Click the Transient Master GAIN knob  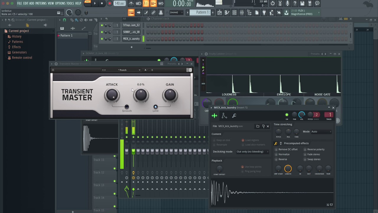170,95
